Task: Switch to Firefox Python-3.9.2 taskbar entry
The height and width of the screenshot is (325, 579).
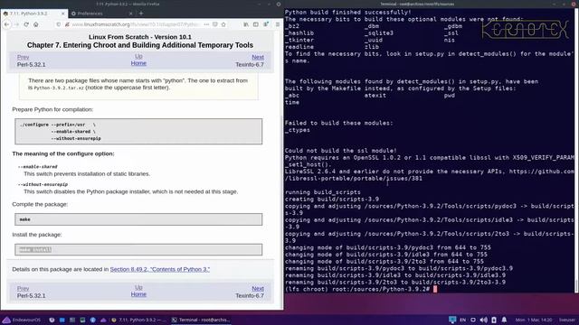Action: [x=138, y=320]
